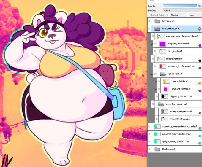The width and height of the screenshot is (202, 167).
Task: Enable the Protect Alpha checkbox
Action: [x=149, y=15]
